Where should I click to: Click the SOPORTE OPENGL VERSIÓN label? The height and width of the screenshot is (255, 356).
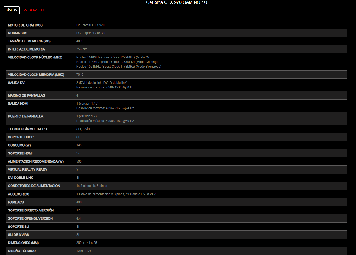(31, 218)
